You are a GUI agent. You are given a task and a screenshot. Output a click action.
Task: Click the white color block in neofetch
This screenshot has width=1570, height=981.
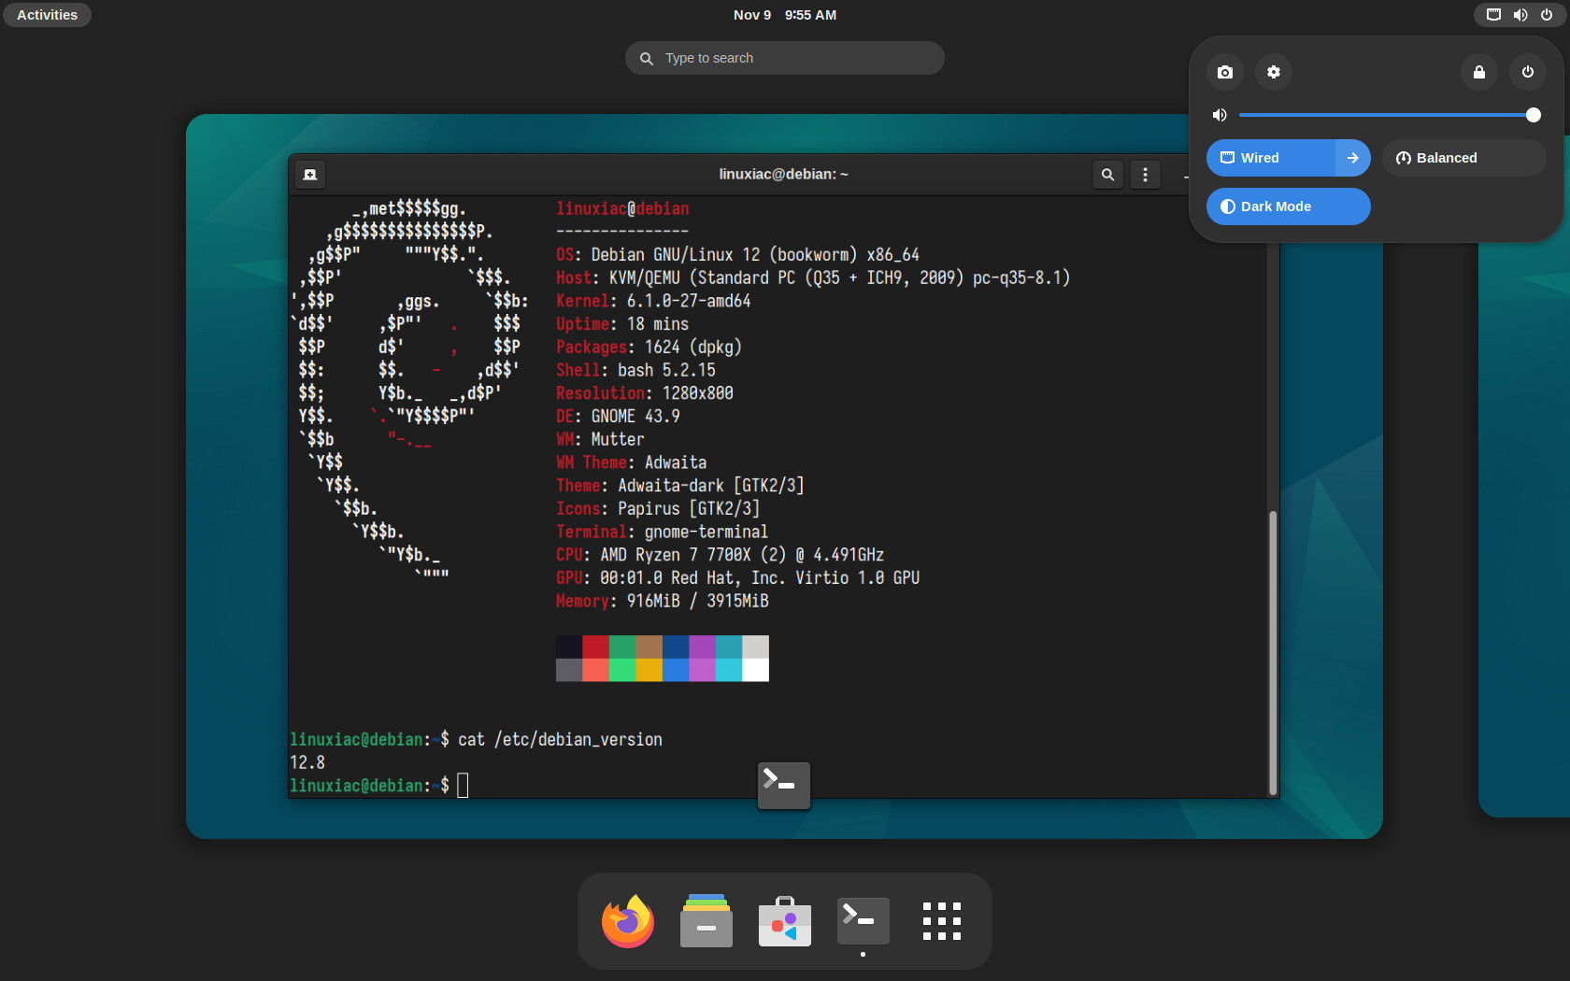point(755,670)
